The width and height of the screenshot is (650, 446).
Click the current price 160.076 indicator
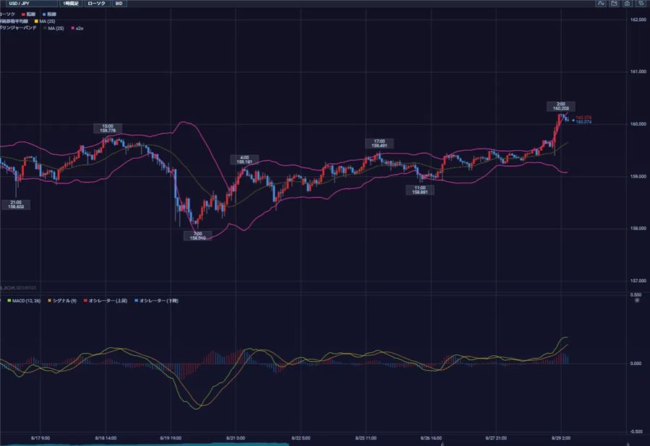coord(584,118)
